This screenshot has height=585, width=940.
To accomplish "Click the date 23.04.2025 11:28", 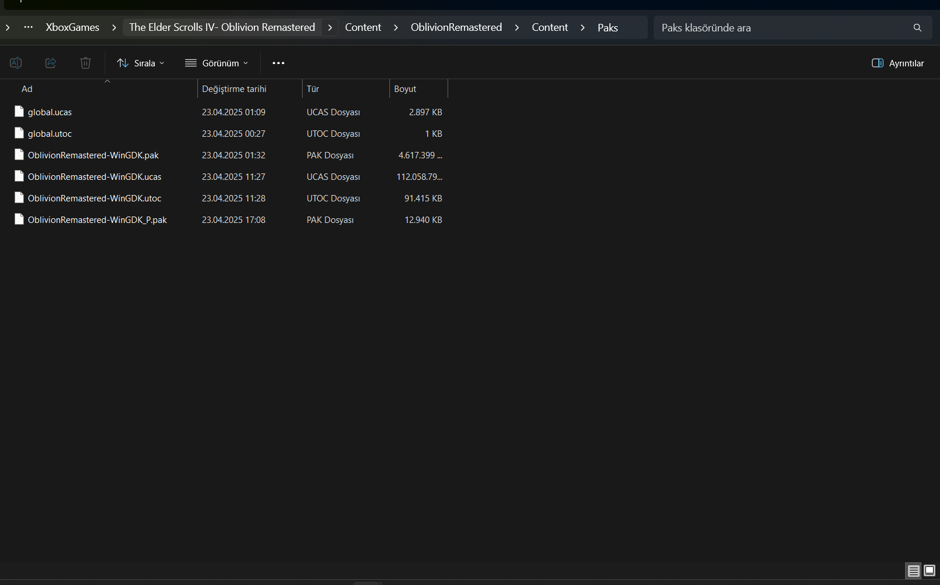I will click(233, 198).
